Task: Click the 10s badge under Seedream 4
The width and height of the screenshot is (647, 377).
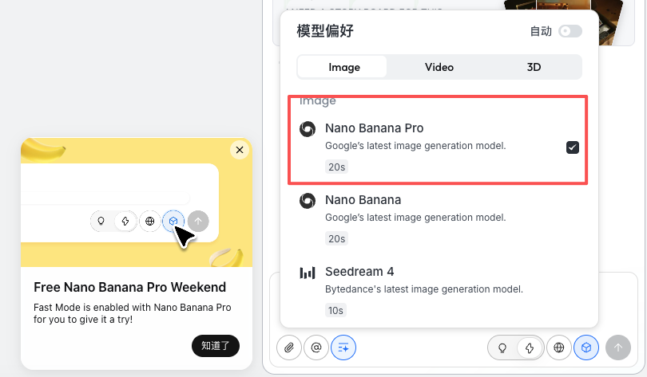Action: (335, 310)
